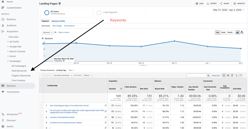
Task: Select the pie chart table view icon
Action: click(x=228, y=75)
